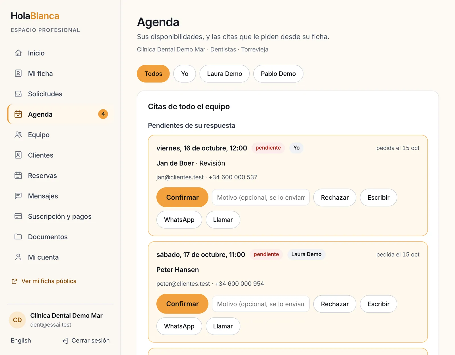
Task: Call Jan de Boer with Llamar
Action: point(223,220)
